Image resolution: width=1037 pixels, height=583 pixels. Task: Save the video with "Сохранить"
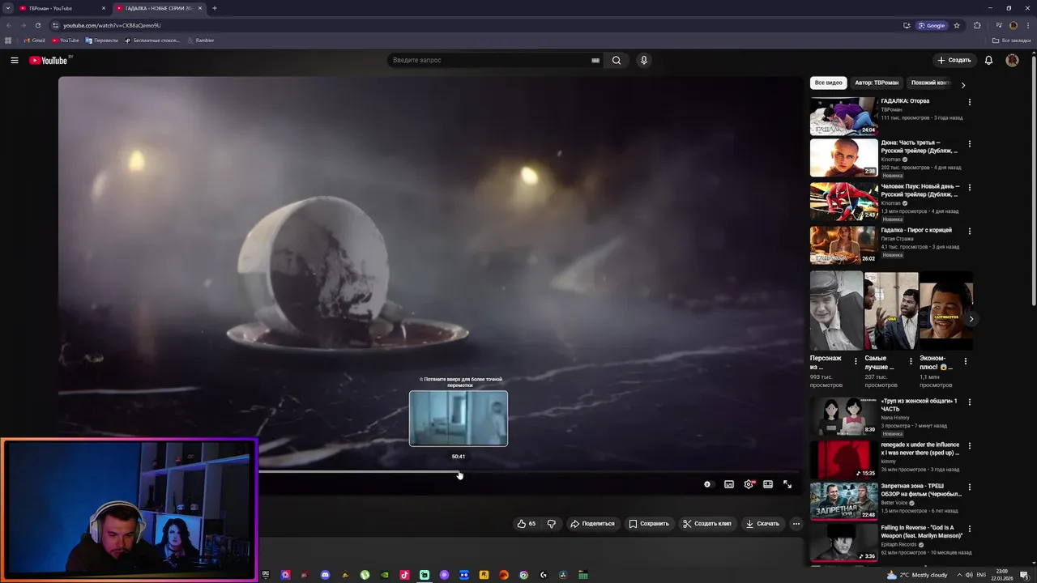tap(649, 524)
